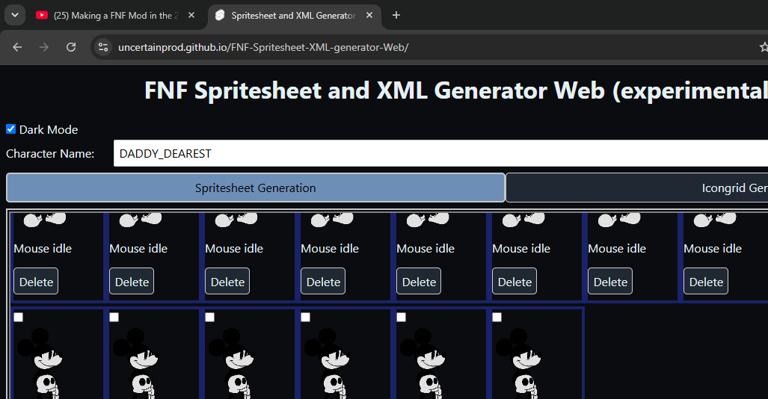Click the eighth 'Mouse idle' frame label
Viewport: 768px width, 399px height.
tap(713, 249)
